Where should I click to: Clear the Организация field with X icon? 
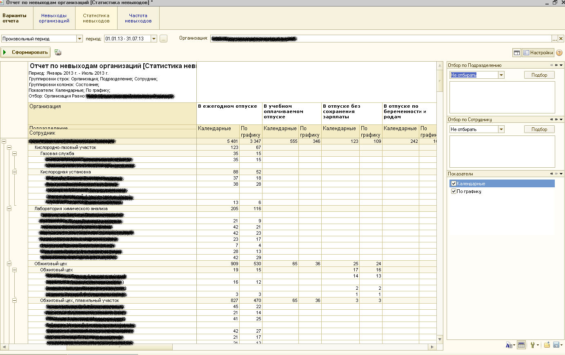561,39
